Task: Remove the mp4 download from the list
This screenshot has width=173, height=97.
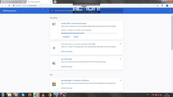Action: pos(121,44)
